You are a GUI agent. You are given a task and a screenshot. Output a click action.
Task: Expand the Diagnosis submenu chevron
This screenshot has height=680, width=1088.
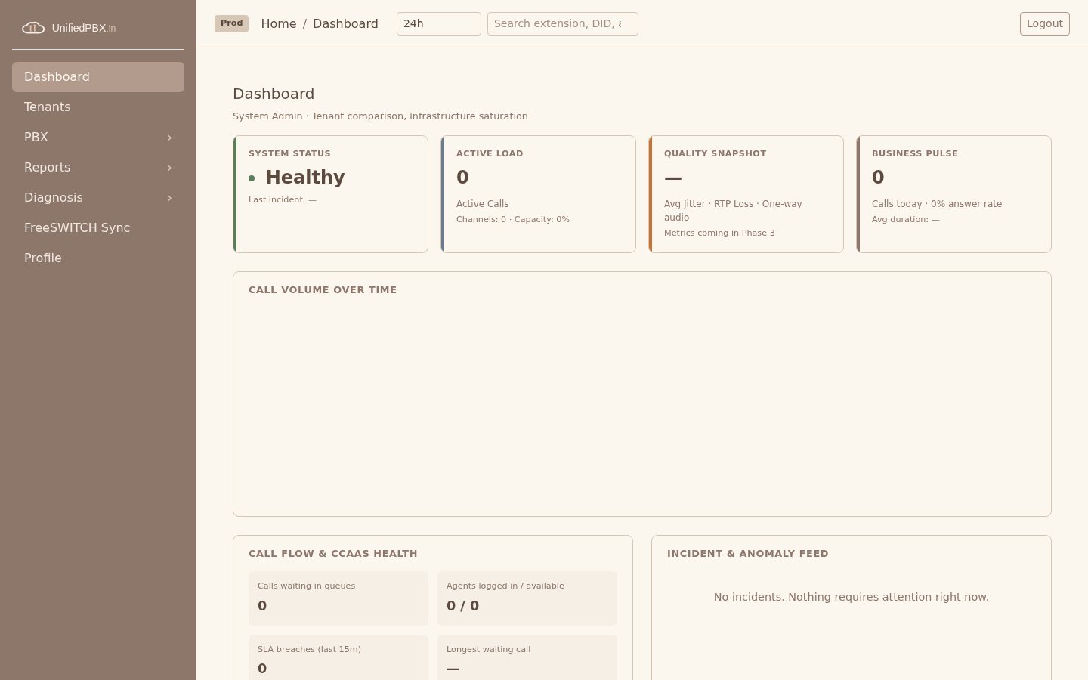(x=170, y=198)
